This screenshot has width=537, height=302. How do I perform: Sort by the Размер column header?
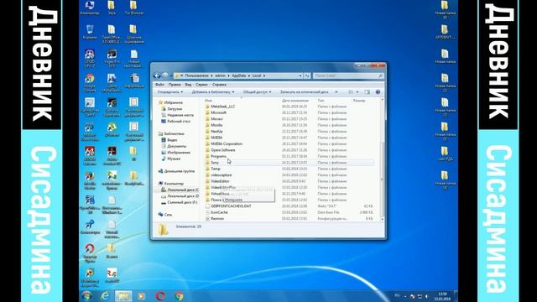[x=359, y=101]
